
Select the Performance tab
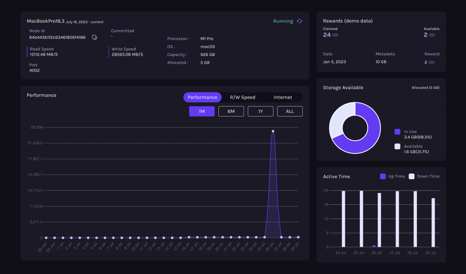click(x=203, y=97)
